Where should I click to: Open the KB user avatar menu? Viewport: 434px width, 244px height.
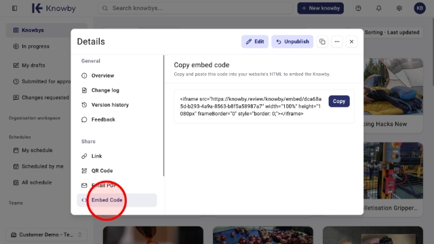coord(420,8)
